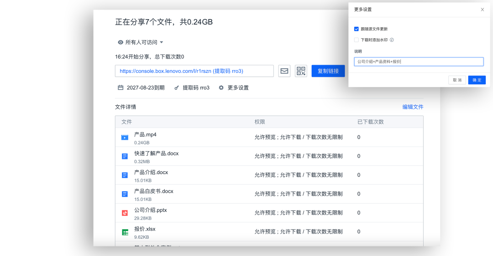
Task: Click the presentation icon of 公司介绍.pptx
Action: point(125,213)
